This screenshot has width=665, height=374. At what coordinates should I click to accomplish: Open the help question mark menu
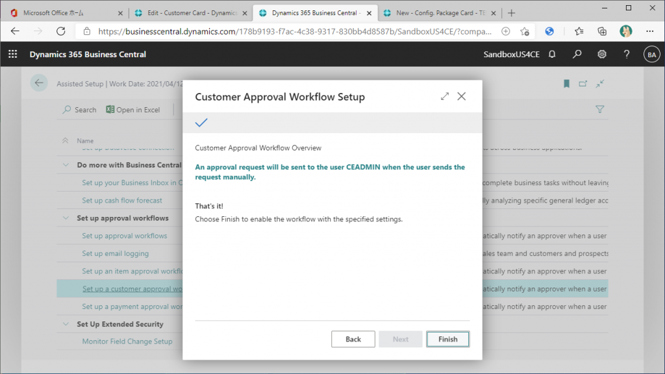tap(627, 55)
